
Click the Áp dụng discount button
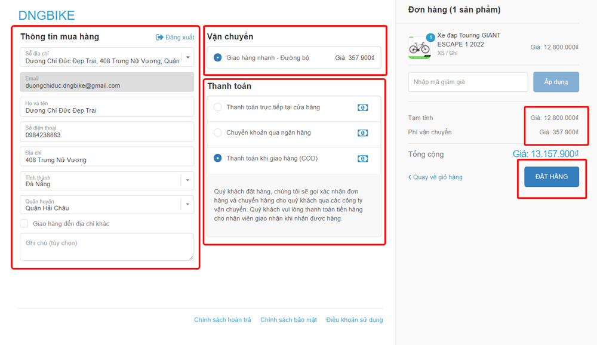(x=556, y=82)
